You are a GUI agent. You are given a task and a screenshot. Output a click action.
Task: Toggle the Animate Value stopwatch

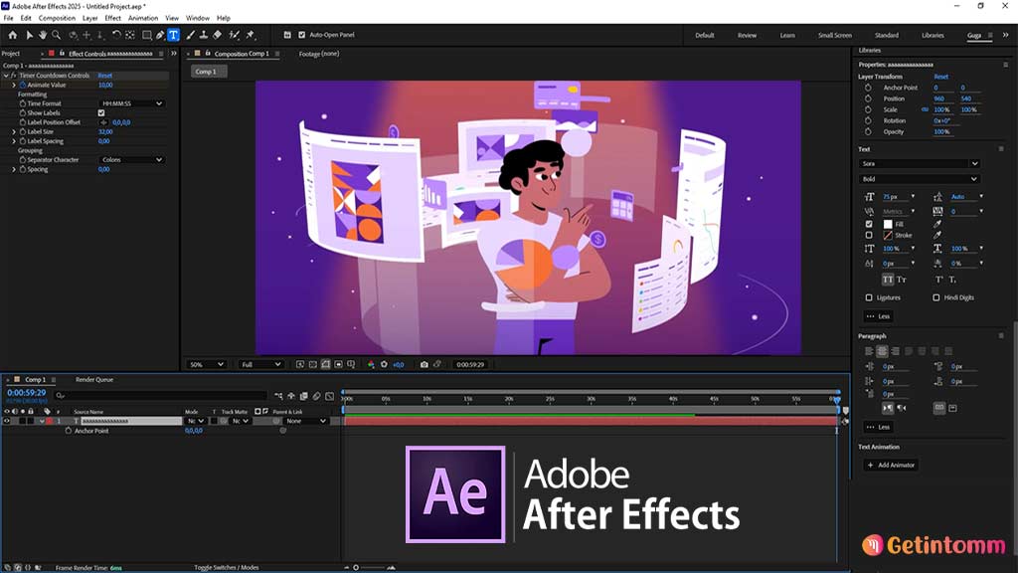[23, 86]
